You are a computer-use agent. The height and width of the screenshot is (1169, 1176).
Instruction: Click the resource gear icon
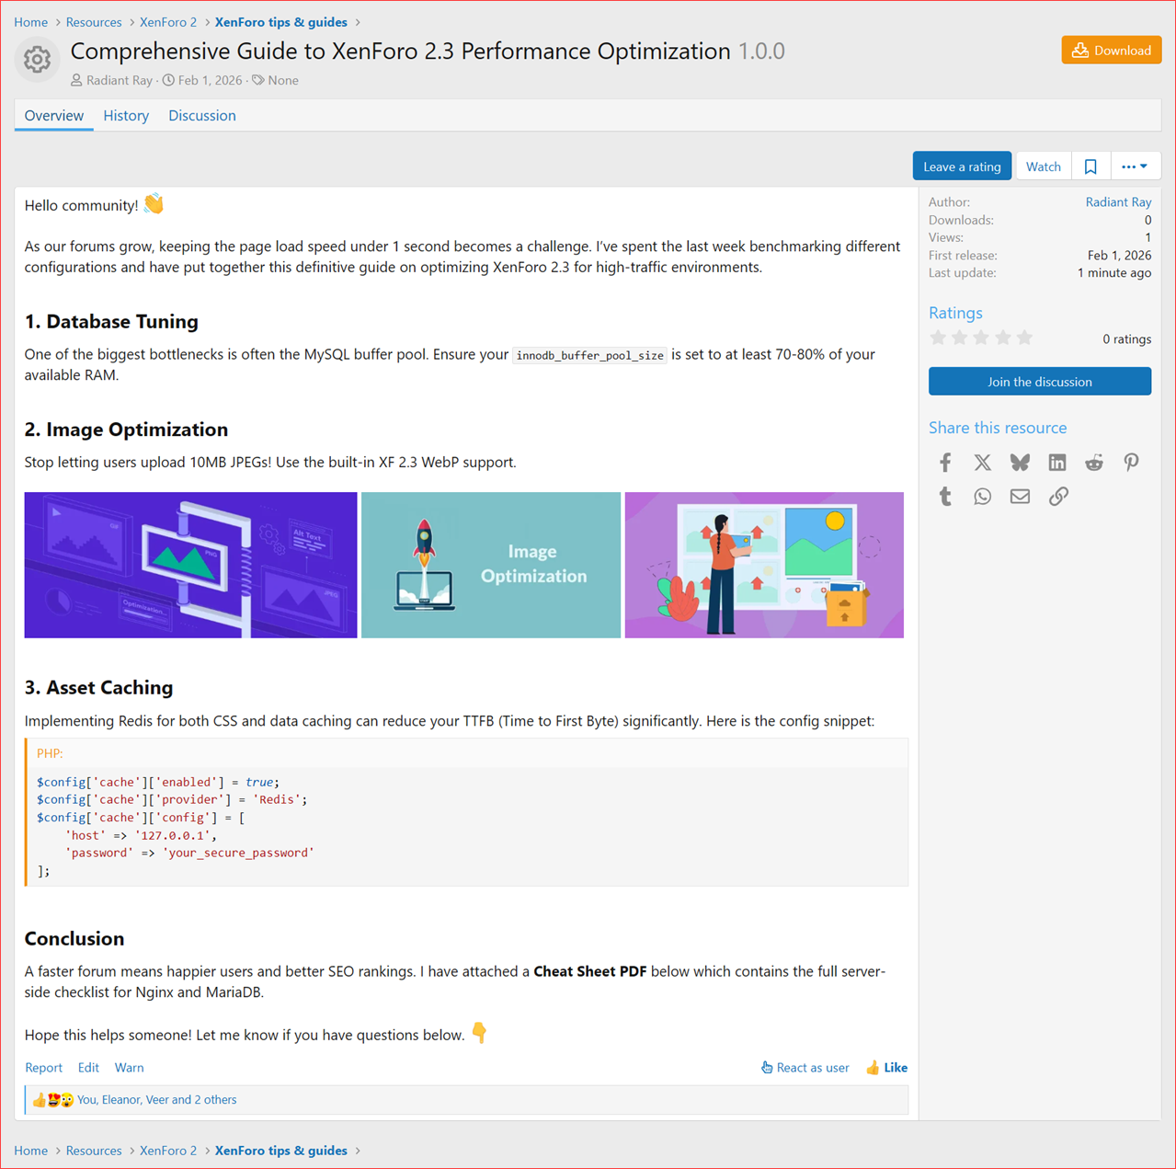point(37,60)
